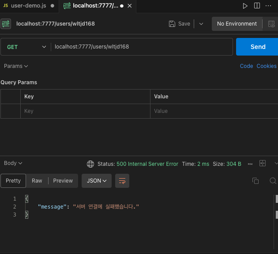Send the request
This screenshot has width=278, height=254.
pyautogui.click(x=258, y=47)
